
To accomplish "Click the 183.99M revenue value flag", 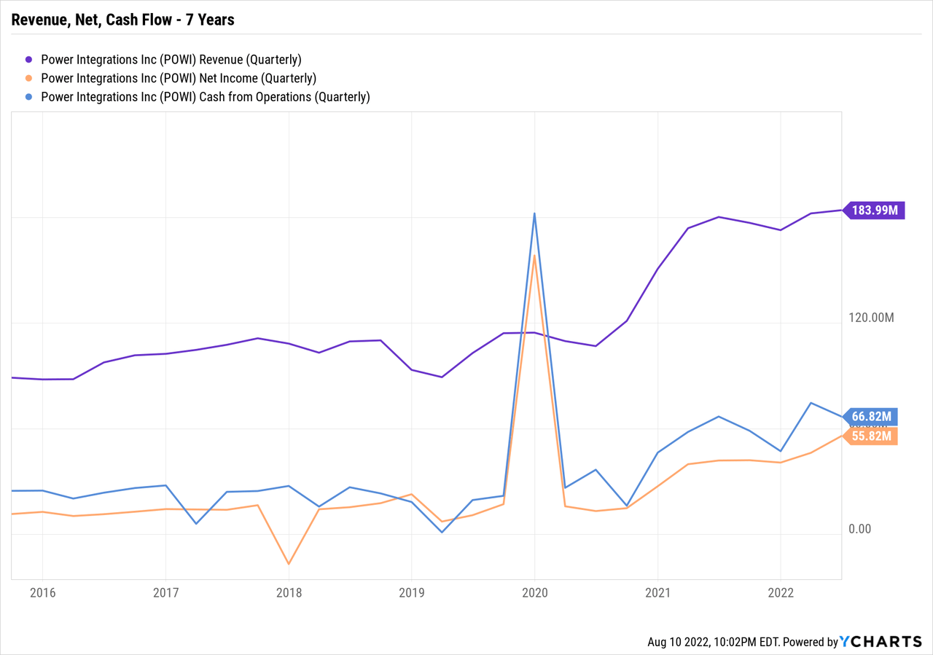I will click(x=874, y=210).
